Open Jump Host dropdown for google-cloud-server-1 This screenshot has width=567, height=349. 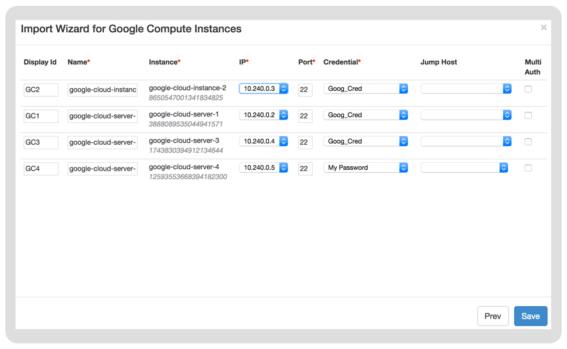(466, 115)
